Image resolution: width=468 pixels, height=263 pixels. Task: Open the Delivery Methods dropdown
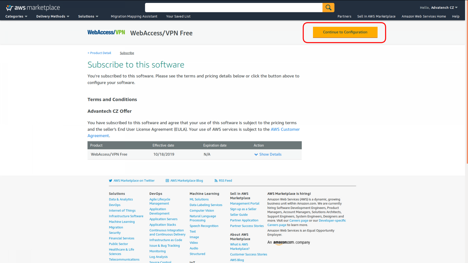point(53,16)
